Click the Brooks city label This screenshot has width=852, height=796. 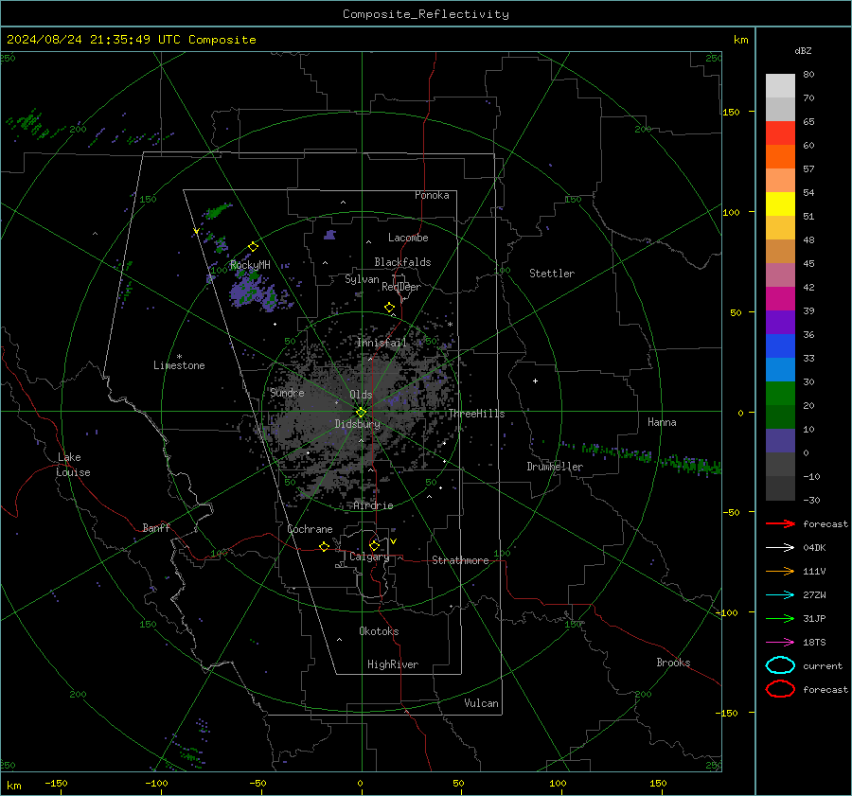tap(673, 663)
